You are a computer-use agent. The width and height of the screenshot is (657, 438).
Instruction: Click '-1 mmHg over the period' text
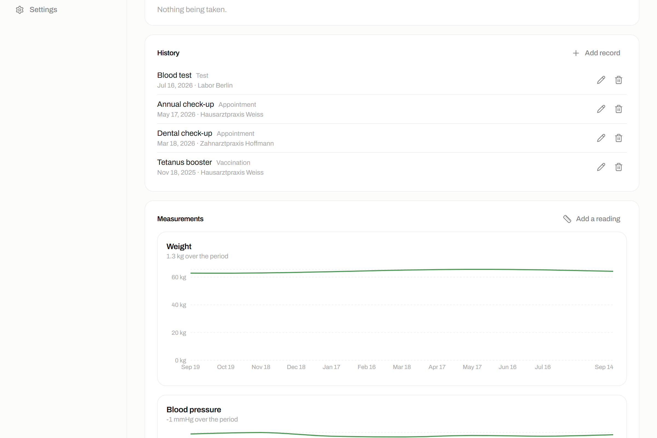click(x=202, y=420)
